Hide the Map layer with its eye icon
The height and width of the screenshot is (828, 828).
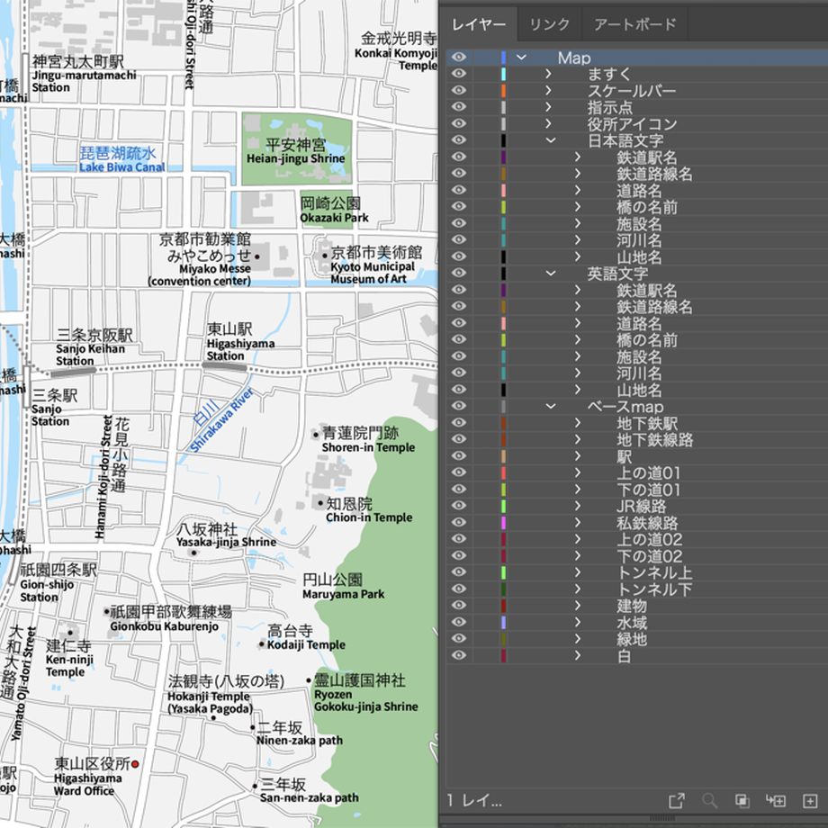pos(459,57)
